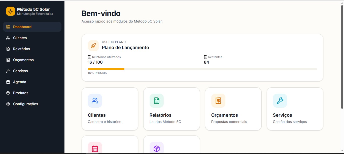Open the Relatórios card title
Screen dimensions: 344x154
click(x=160, y=115)
